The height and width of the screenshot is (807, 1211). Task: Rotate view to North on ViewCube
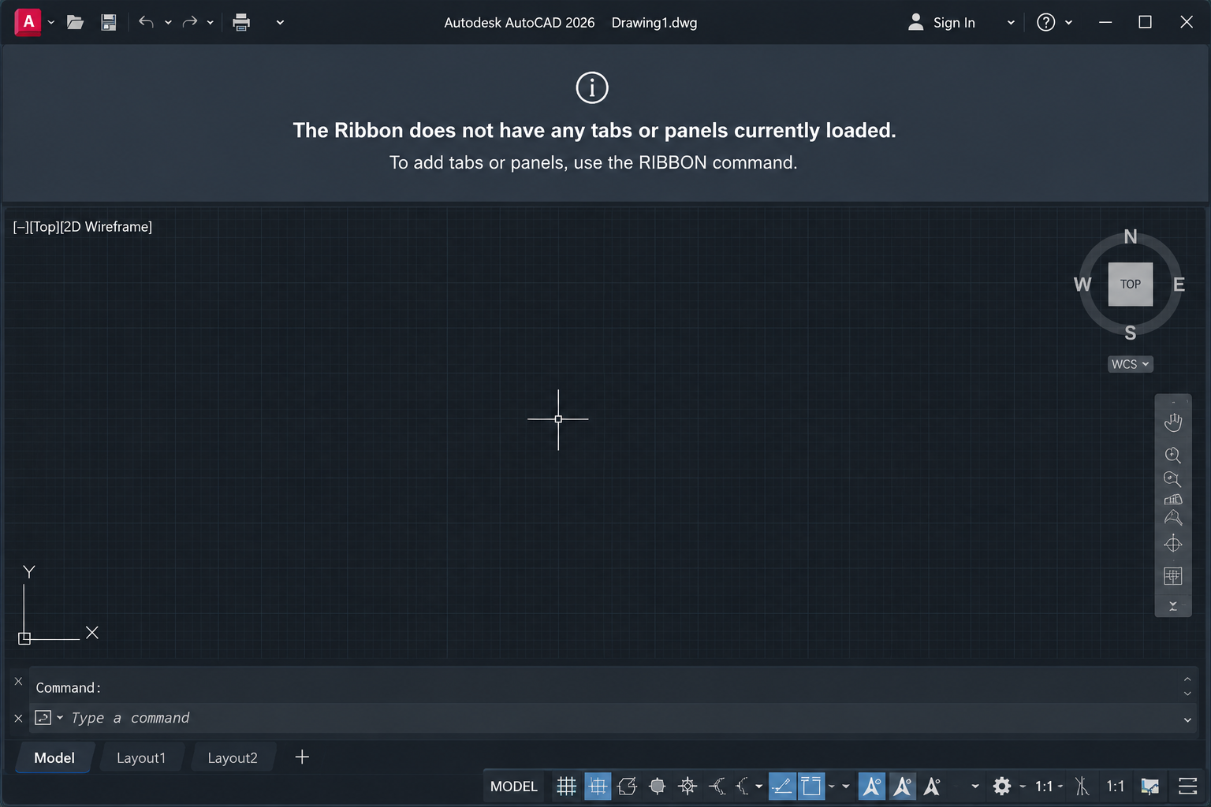pyautogui.click(x=1131, y=236)
